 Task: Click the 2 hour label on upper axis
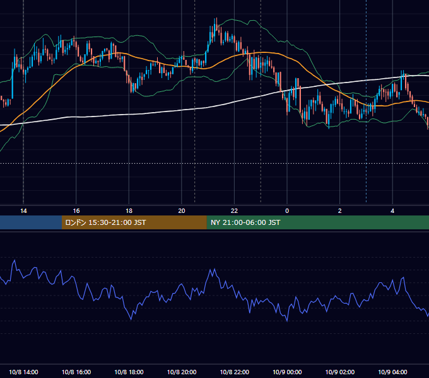(340, 211)
